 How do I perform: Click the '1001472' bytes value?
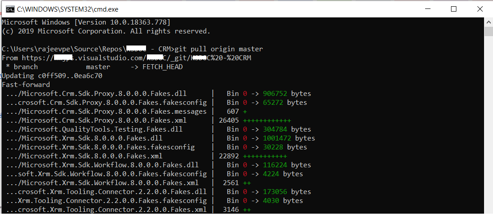[x=277, y=138]
